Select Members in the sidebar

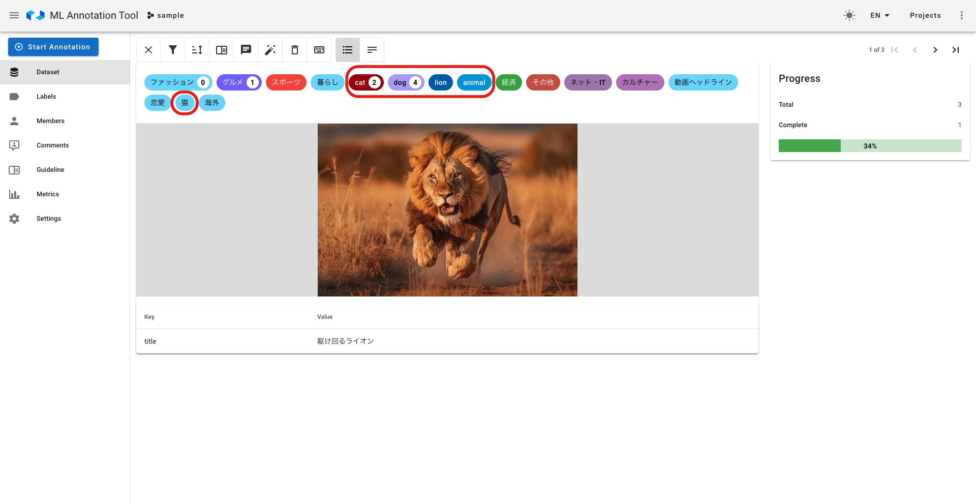pyautogui.click(x=65, y=121)
